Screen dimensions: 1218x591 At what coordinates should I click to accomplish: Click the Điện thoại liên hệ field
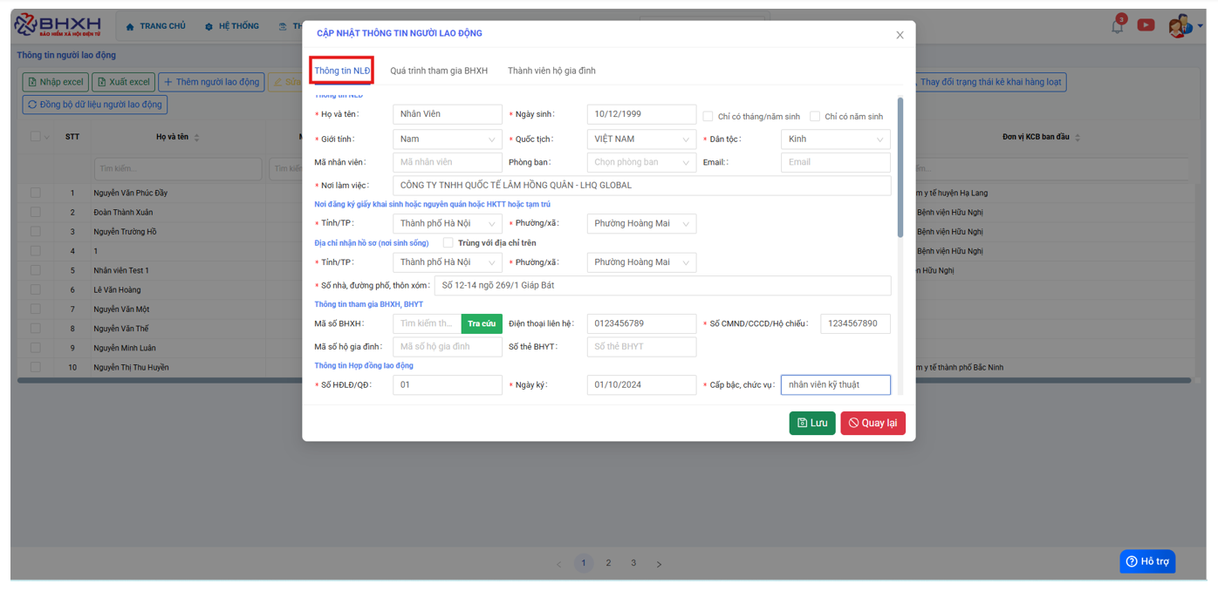(x=641, y=323)
